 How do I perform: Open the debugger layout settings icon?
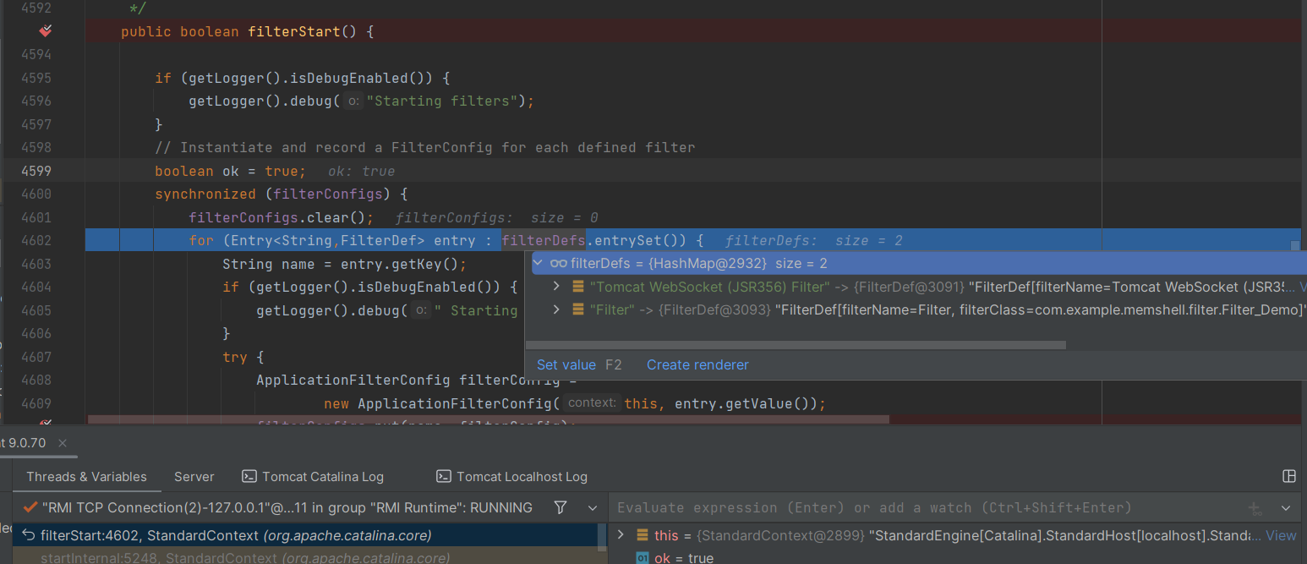[x=1289, y=476]
